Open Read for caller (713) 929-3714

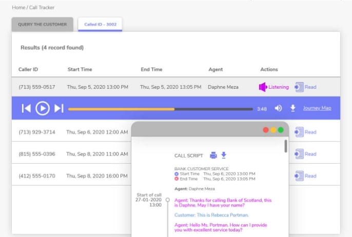(305, 132)
